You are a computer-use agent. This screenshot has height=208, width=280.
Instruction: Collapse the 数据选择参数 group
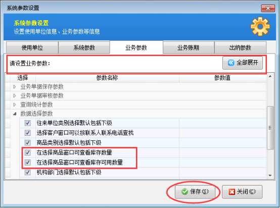point(15,114)
